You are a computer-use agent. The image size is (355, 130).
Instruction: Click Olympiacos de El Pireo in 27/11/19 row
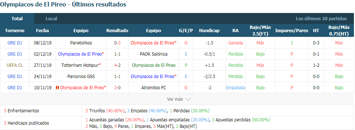click(x=153, y=65)
